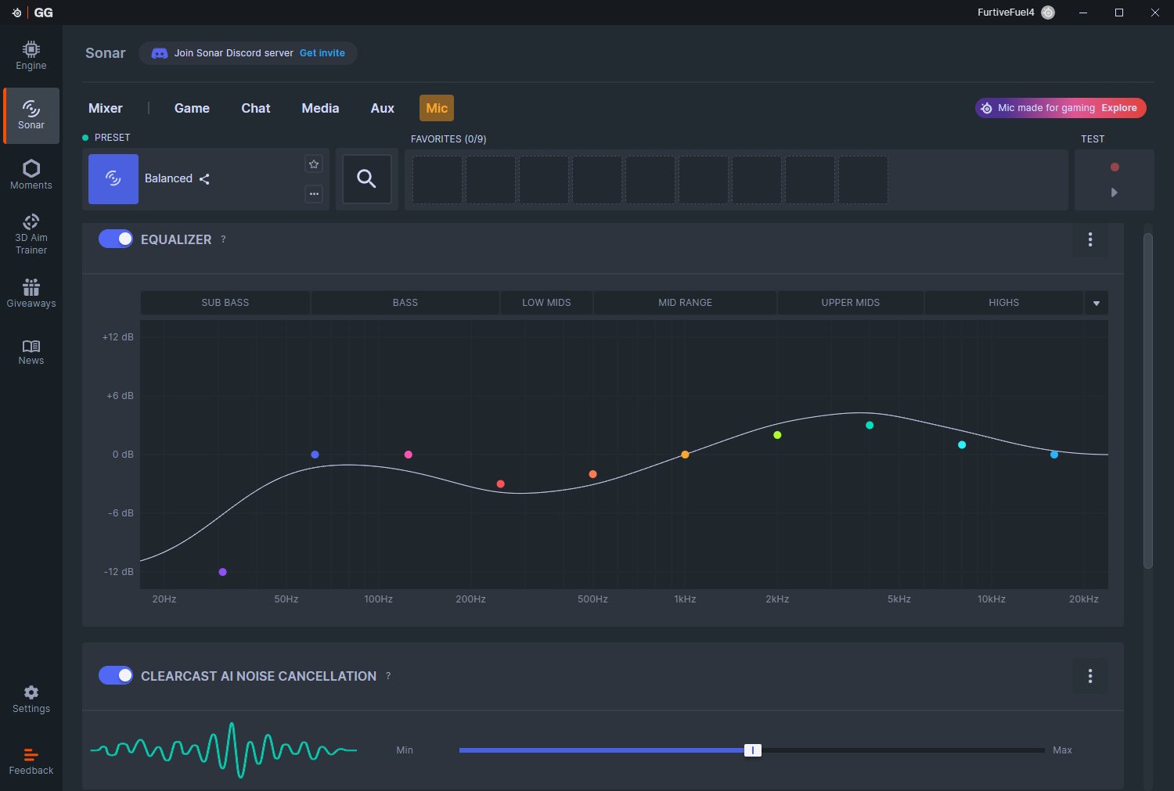Click the noise cancellation level slider handle

(752, 750)
